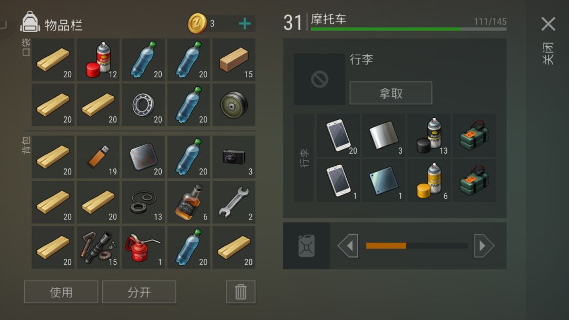
Task: Select the whiskey bottle item
Action: click(188, 202)
